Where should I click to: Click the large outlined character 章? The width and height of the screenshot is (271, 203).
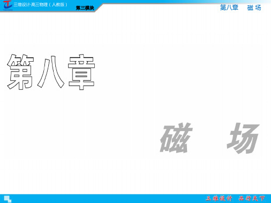[81, 72]
